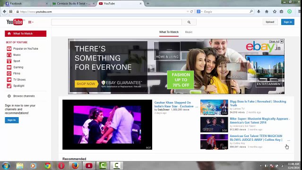
Task: Click the browser back arrow
Action: 4,11
